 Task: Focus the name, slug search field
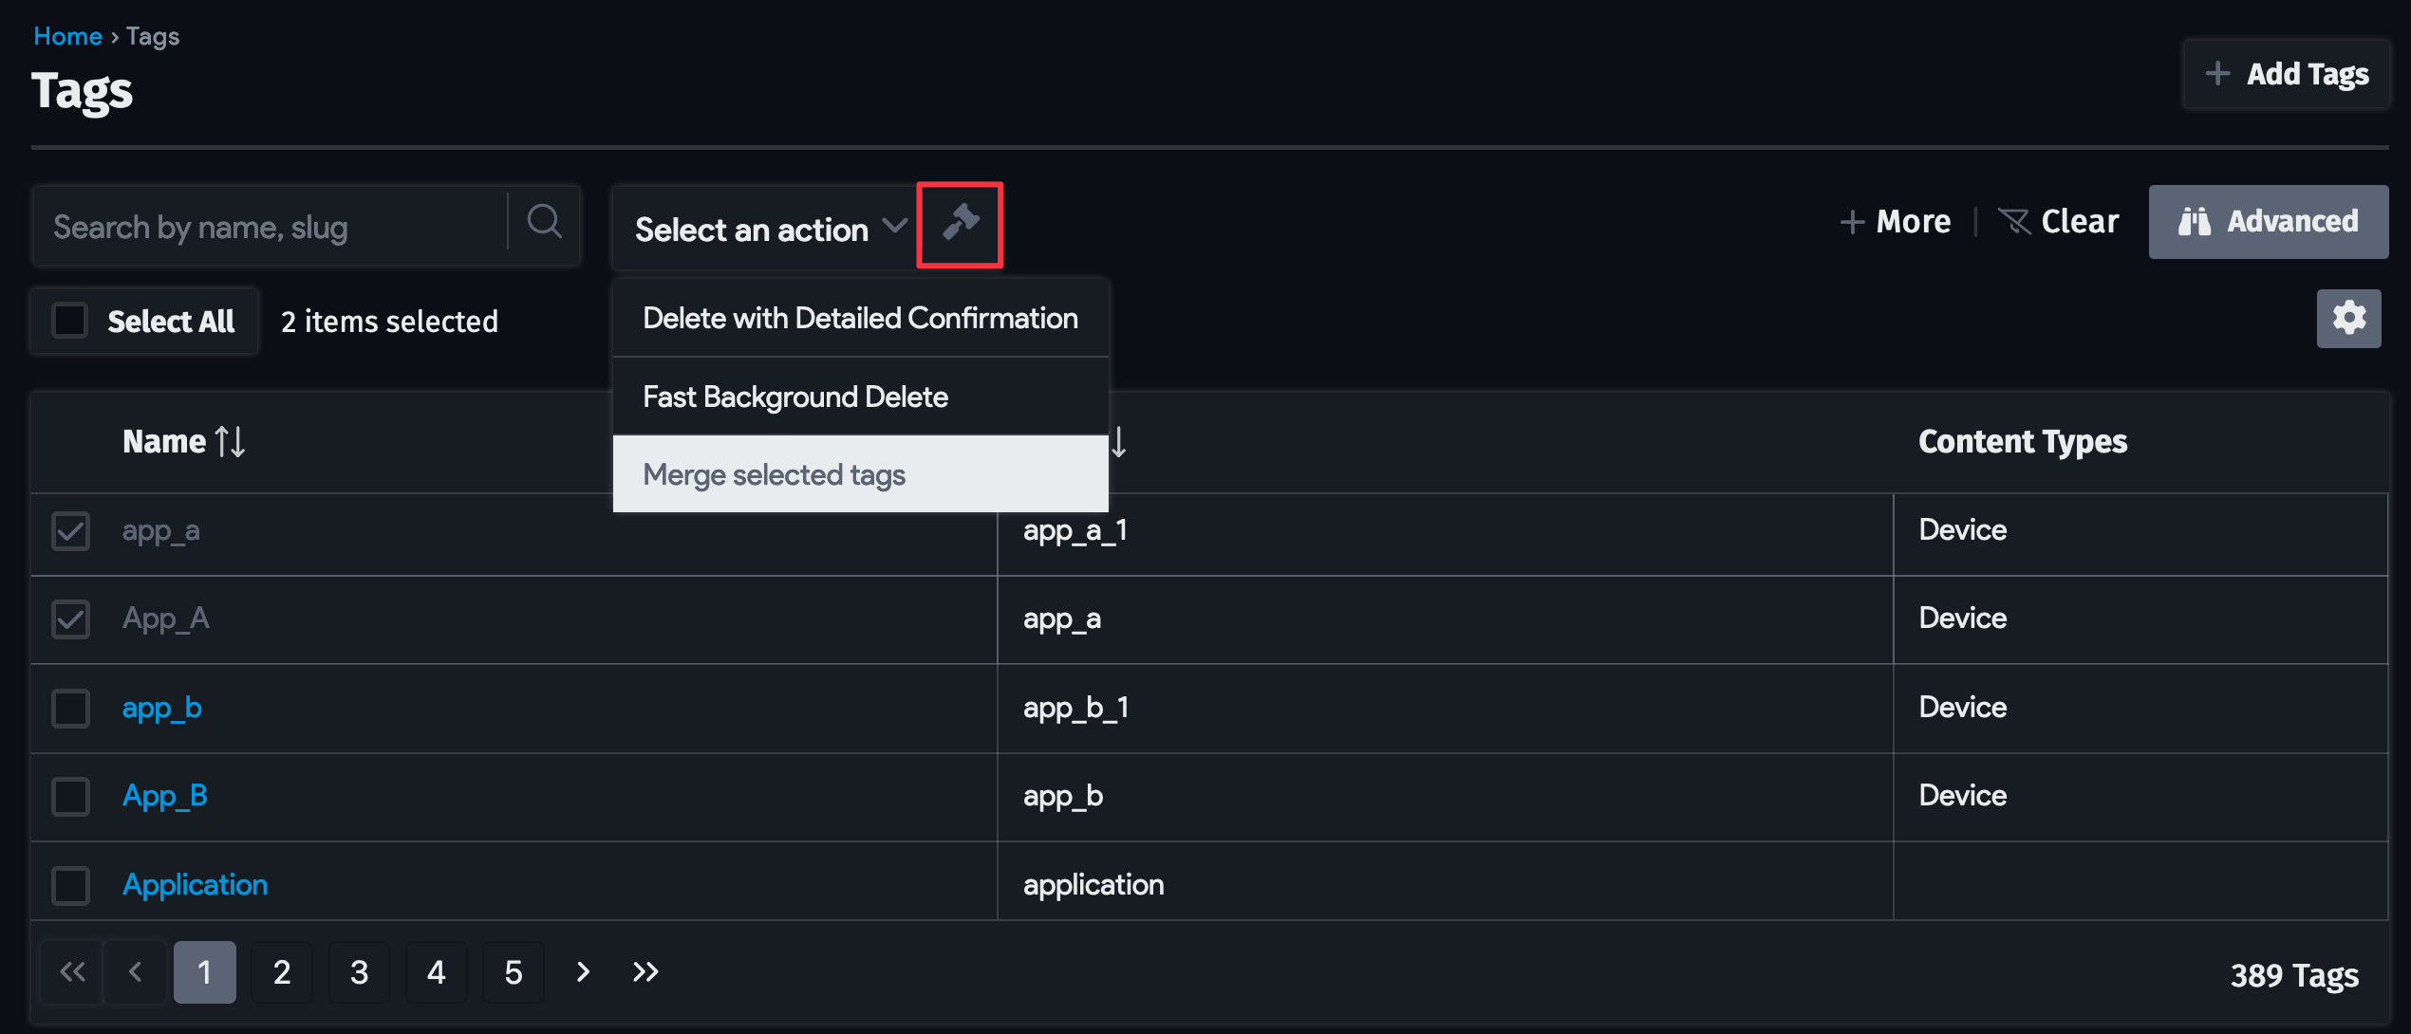[271, 228]
